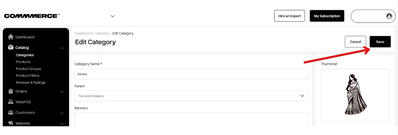Expand the Orders menu chevron
Viewport: 398px width, 135px height.
click(62, 92)
